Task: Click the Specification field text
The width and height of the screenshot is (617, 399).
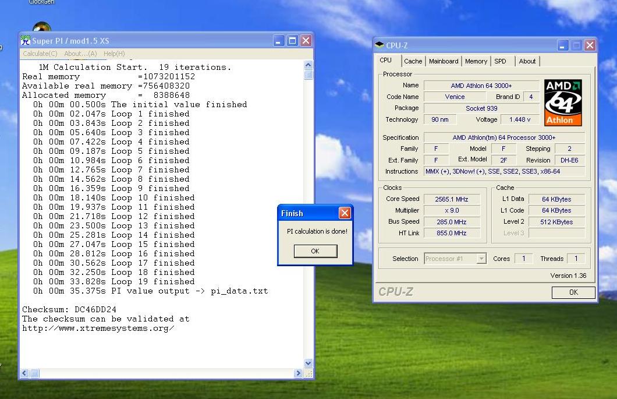Action: point(504,137)
